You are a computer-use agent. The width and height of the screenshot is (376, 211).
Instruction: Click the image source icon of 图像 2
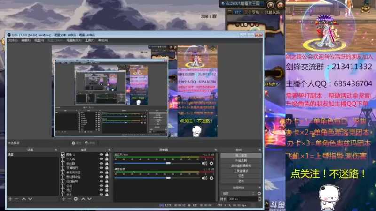pos(63,155)
